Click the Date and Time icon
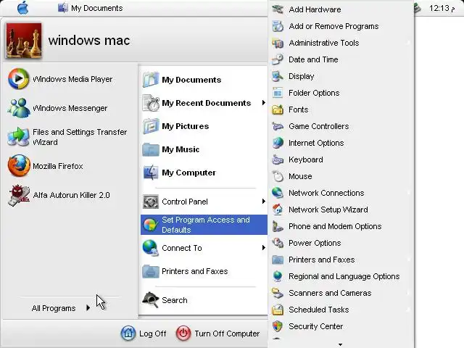The width and height of the screenshot is (464, 348). coord(278,59)
